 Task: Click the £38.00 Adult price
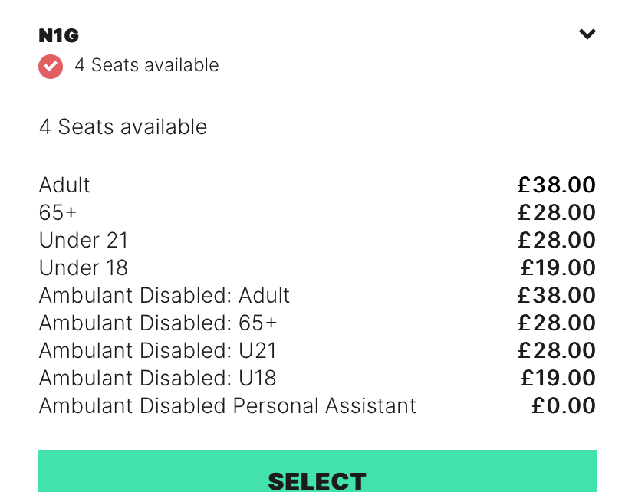tap(557, 185)
